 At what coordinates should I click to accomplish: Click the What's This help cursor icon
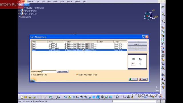pyautogui.click(x=59, y=97)
